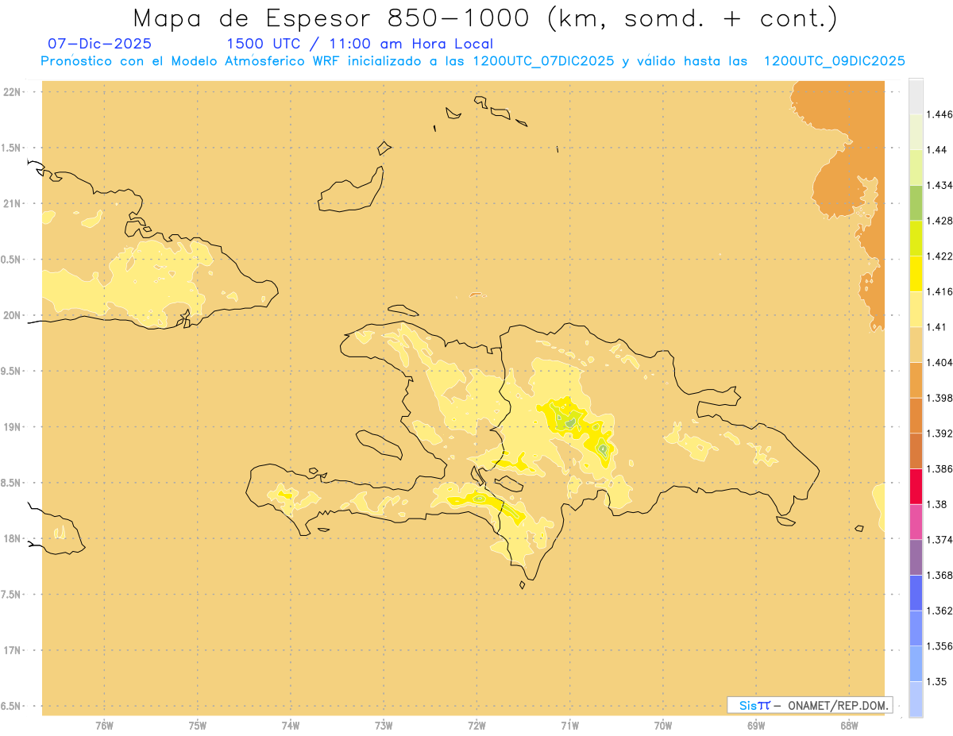Click the '75W' longitude label
Image resolution: width=953 pixels, height=736 pixels.
click(x=198, y=725)
